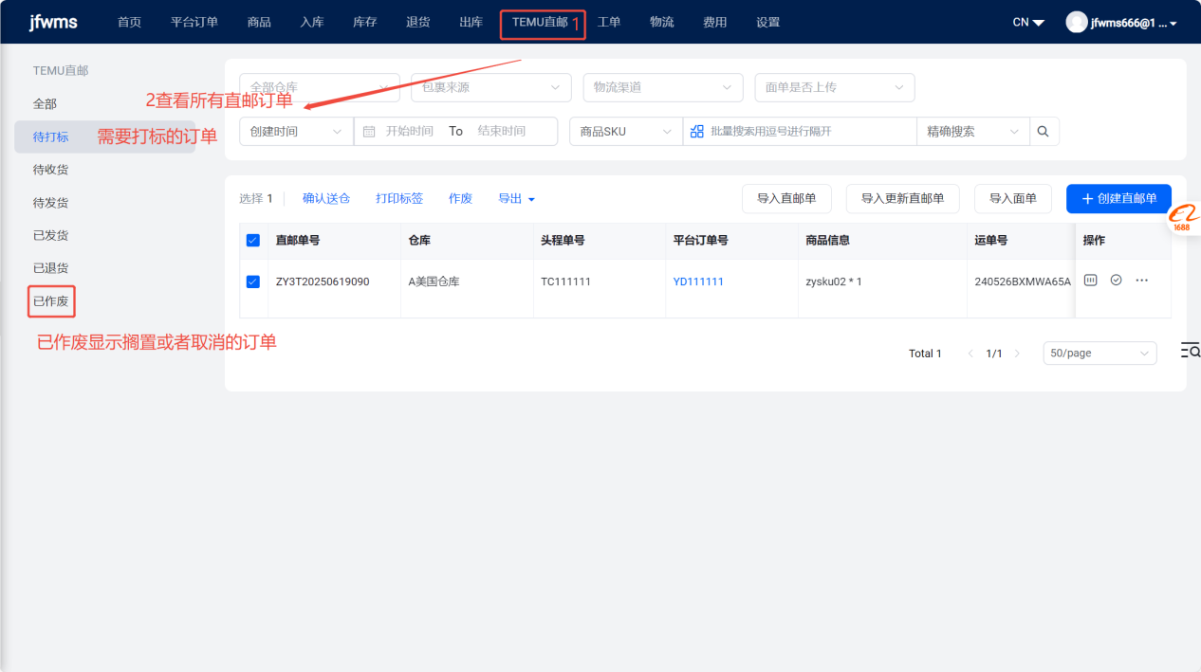Click the blue 创建直邮单 button

pyautogui.click(x=1119, y=199)
